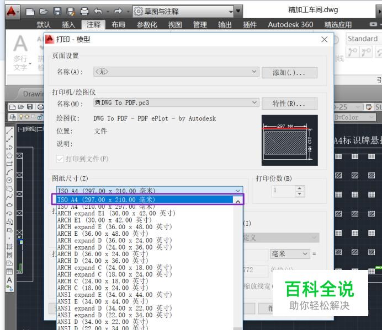Switch to the Autodesk 360 ribbon tab

[x=290, y=25]
